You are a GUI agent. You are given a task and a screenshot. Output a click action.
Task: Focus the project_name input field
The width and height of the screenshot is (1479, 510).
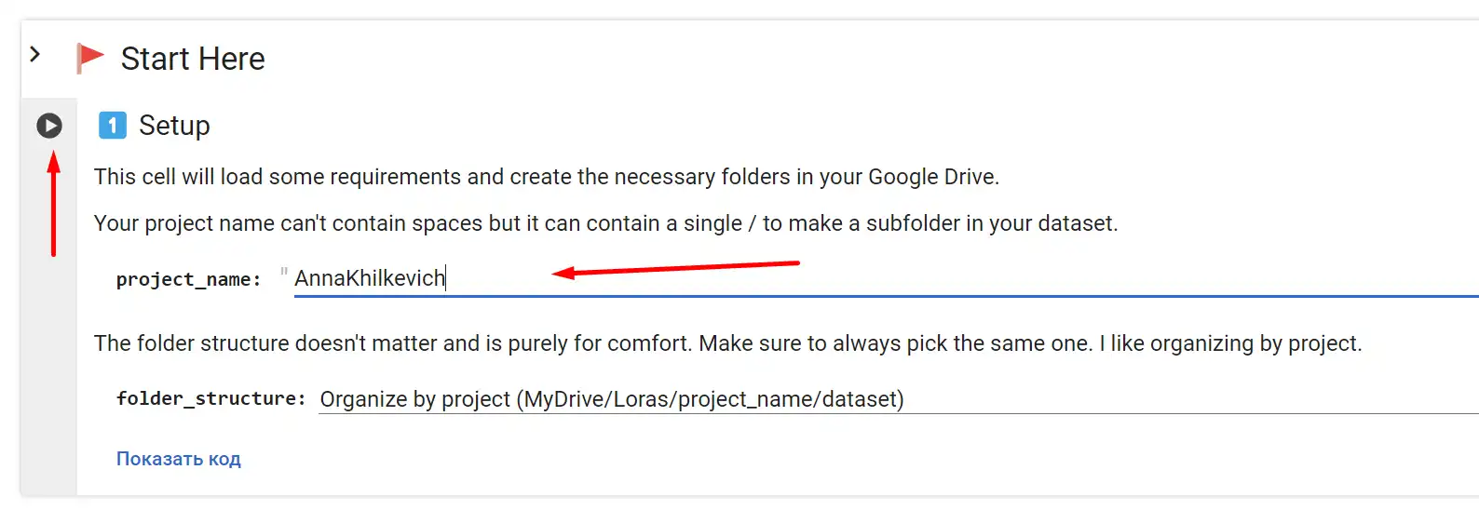click(886, 278)
